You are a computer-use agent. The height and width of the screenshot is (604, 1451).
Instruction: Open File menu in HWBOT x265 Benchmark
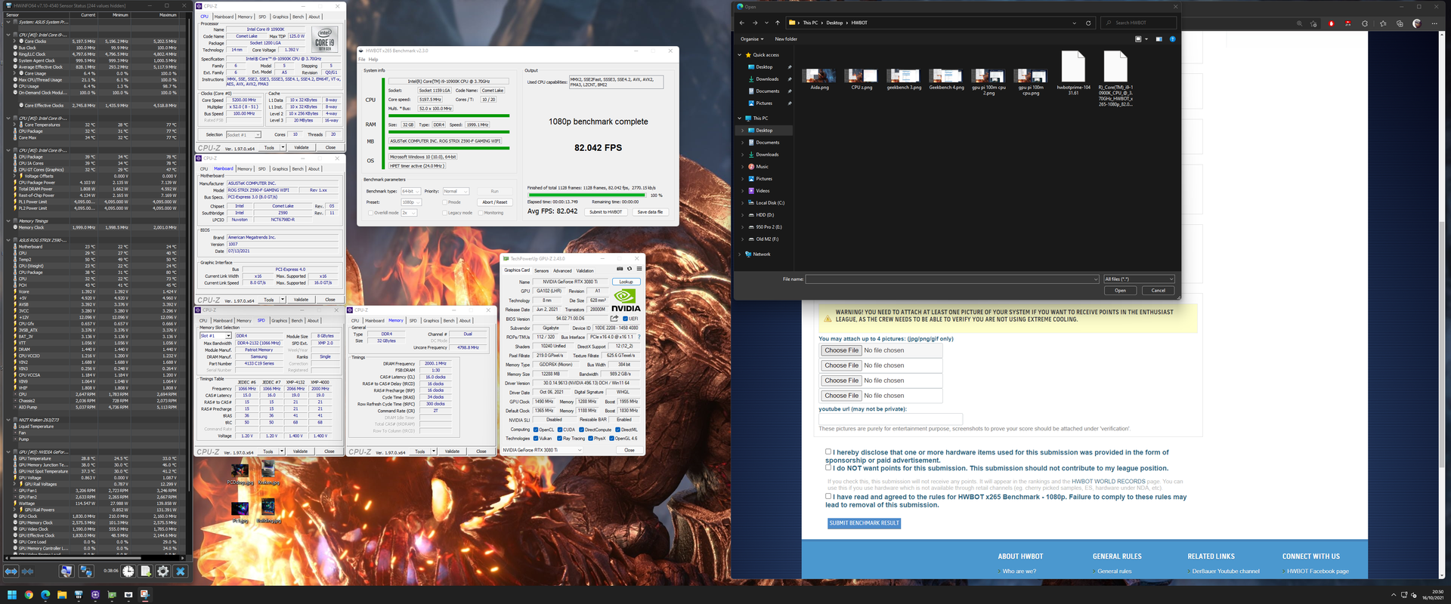point(361,59)
